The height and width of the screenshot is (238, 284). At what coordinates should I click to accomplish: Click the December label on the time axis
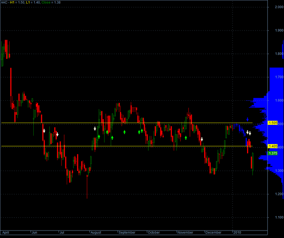click(213, 233)
